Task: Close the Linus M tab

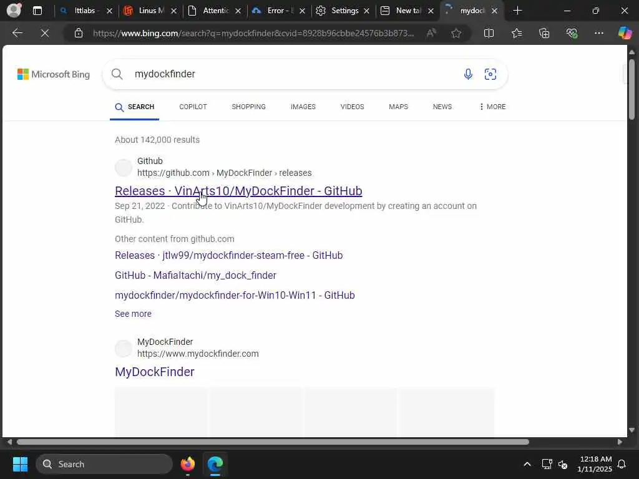Action: click(173, 11)
